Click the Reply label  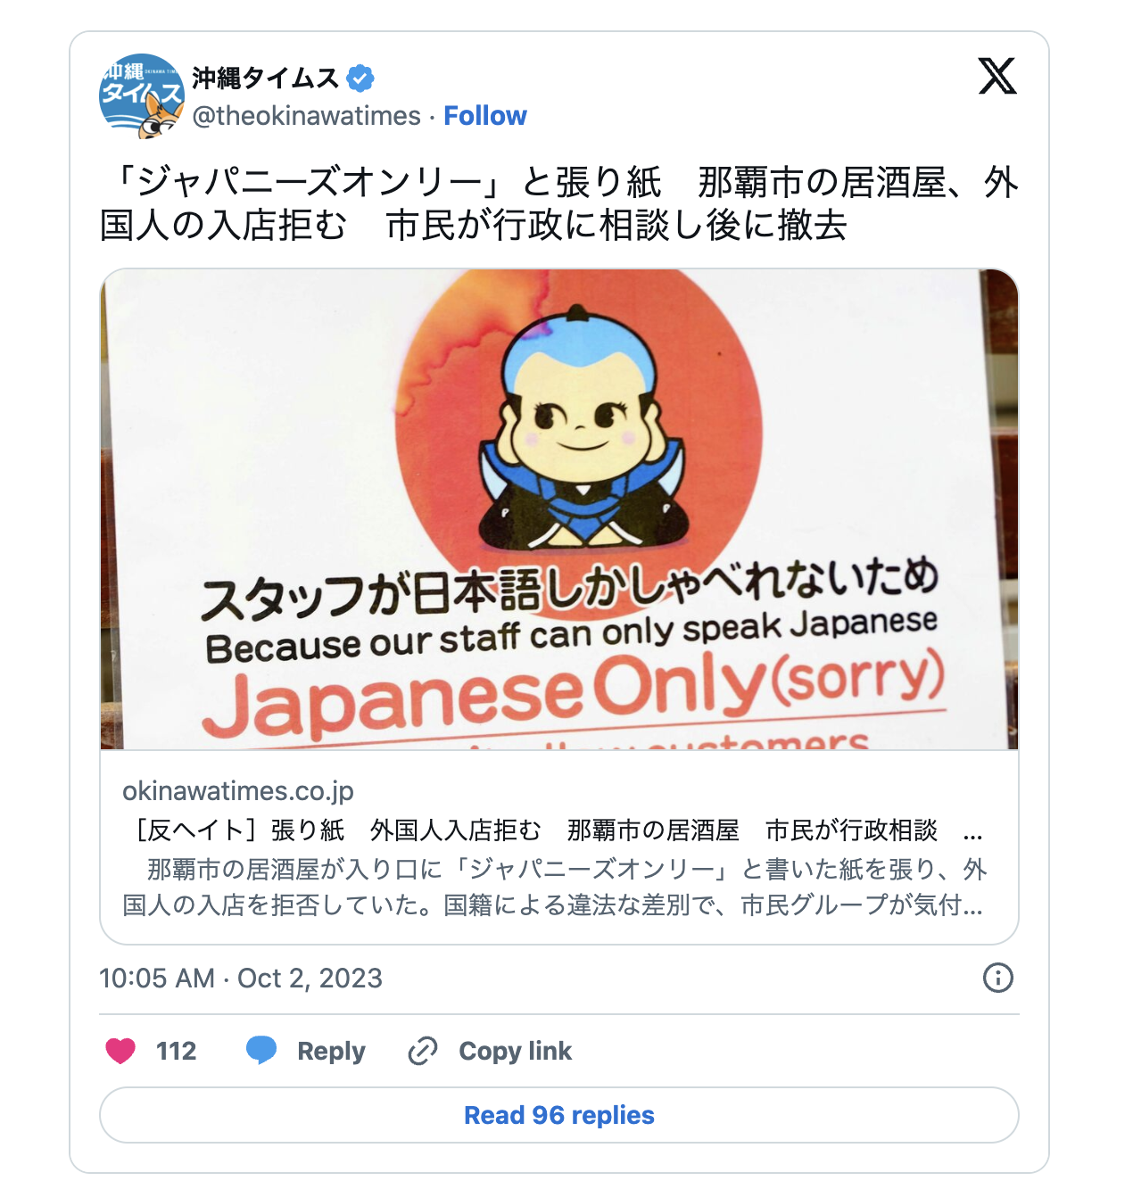[331, 1051]
